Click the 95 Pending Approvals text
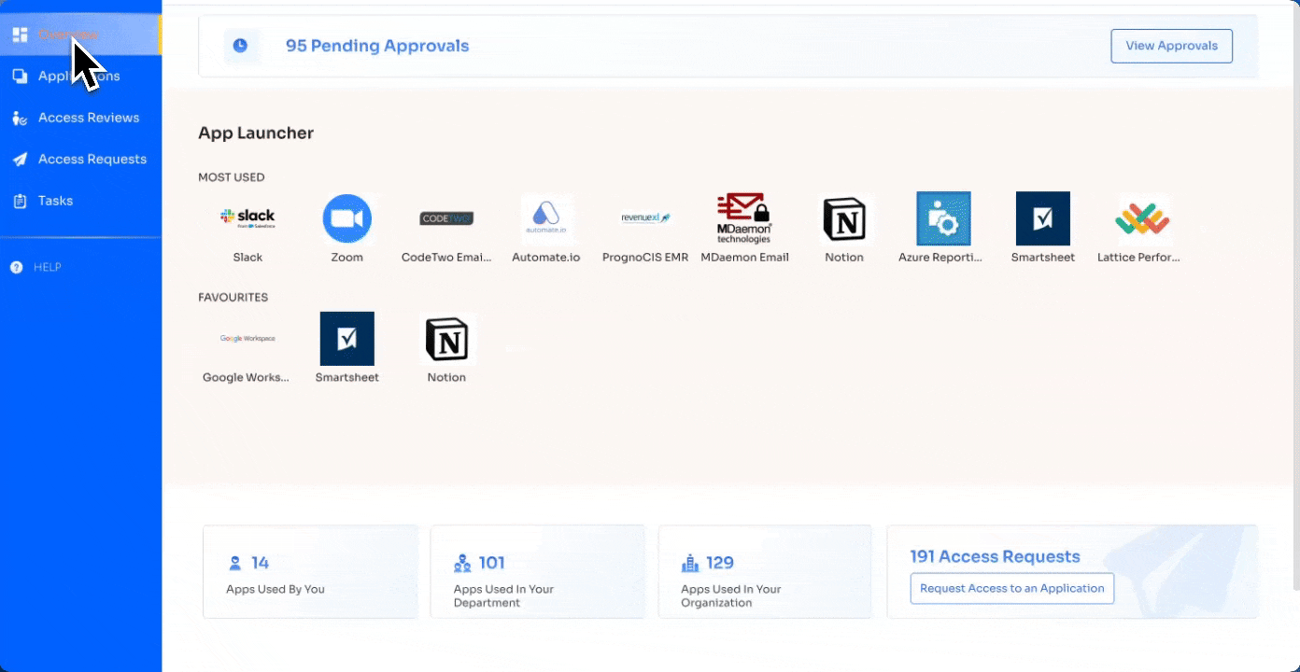Screen dimensions: 1300x672 click(x=377, y=46)
